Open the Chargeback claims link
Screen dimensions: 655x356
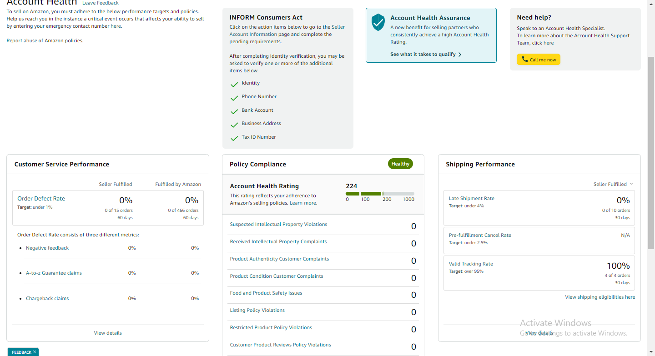[47, 298]
